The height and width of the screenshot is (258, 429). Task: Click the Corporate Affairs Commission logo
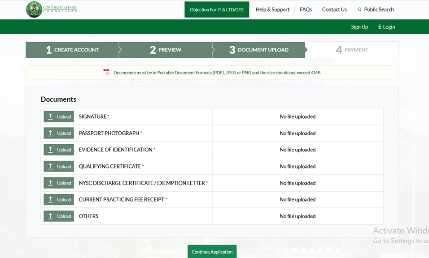[x=52, y=9]
